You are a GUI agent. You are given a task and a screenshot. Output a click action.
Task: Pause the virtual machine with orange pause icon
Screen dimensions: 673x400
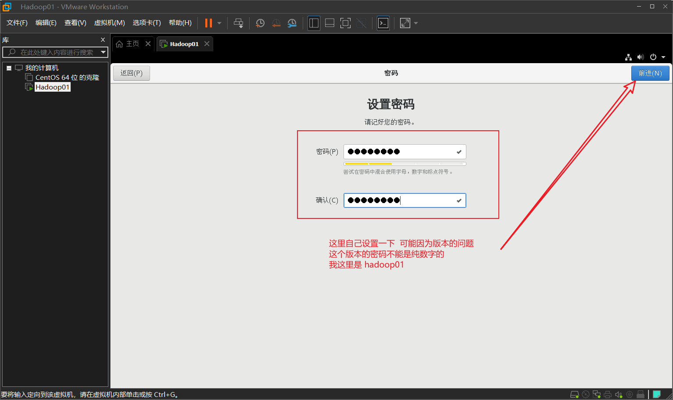(208, 23)
